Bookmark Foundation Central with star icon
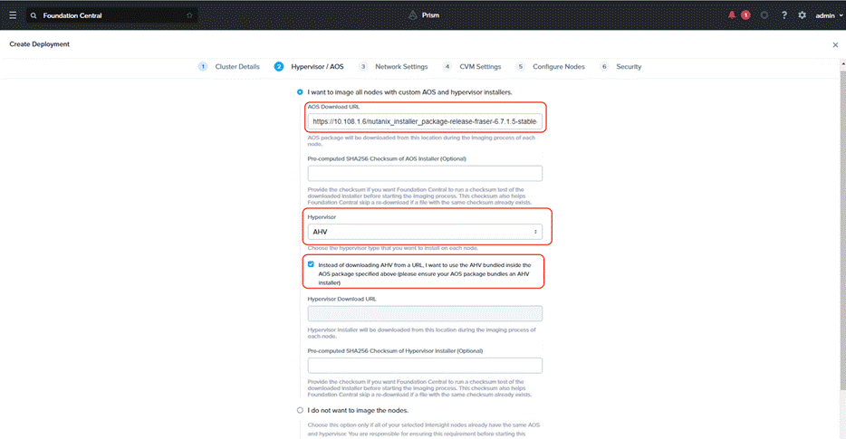 (189, 15)
